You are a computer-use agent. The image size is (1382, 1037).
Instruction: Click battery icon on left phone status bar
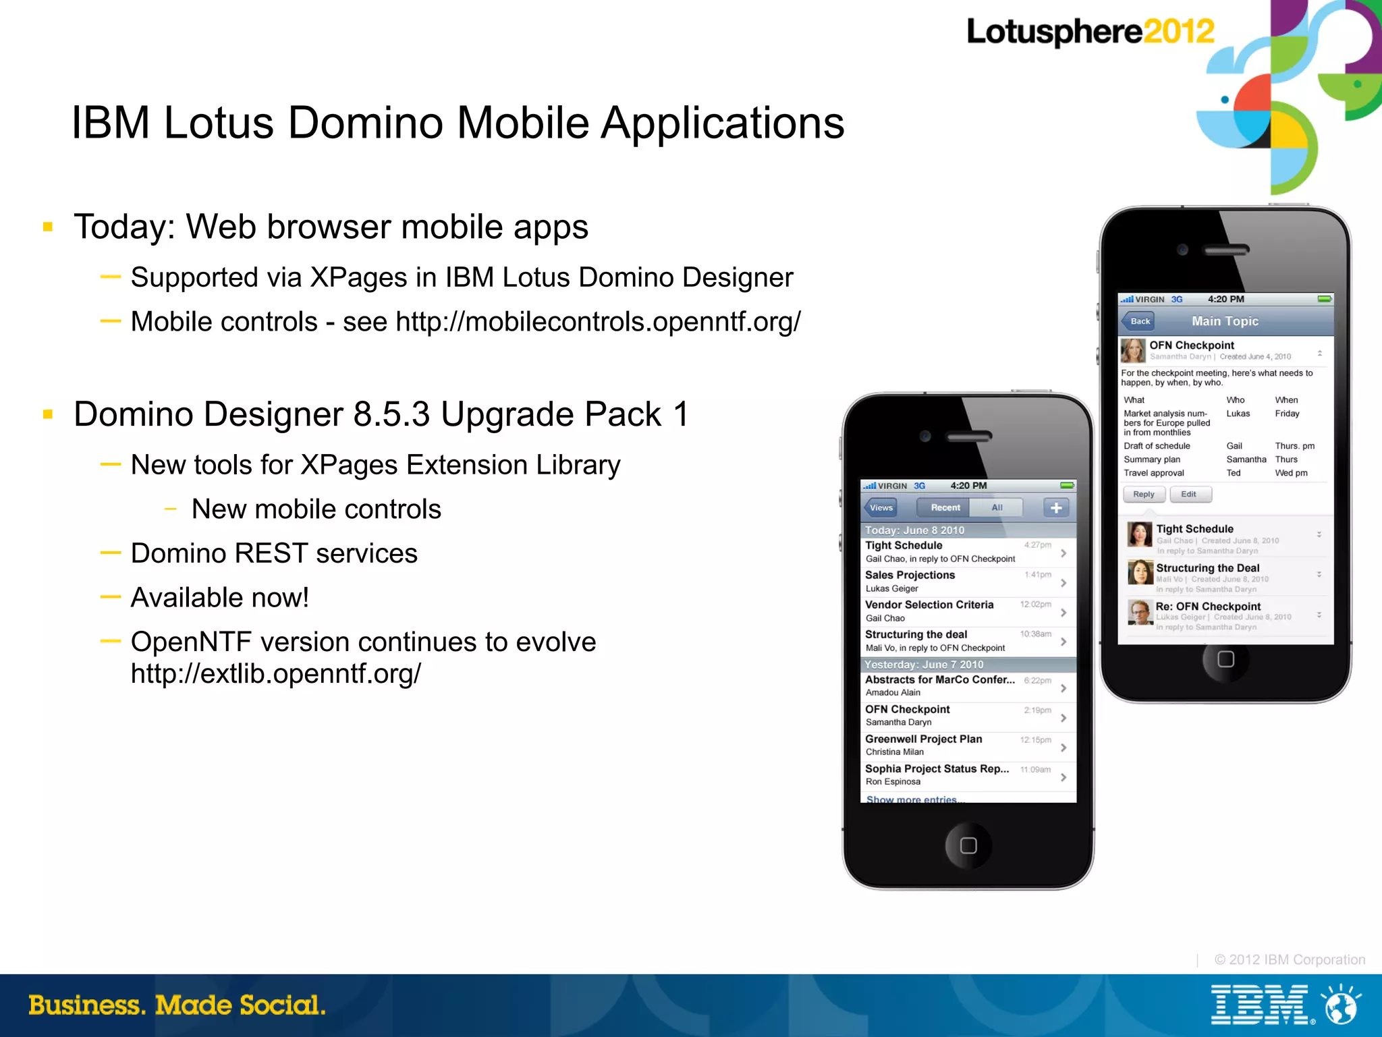(x=1067, y=486)
